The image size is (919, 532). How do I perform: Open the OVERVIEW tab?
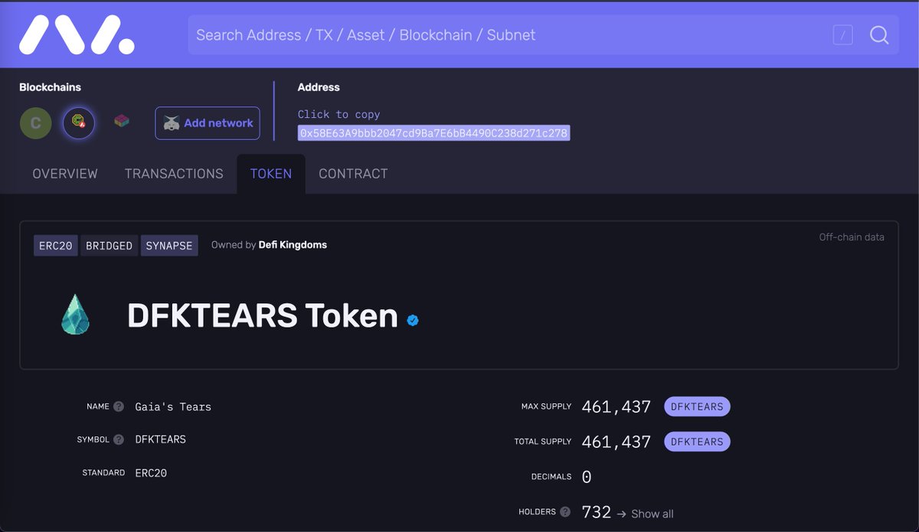(x=65, y=174)
